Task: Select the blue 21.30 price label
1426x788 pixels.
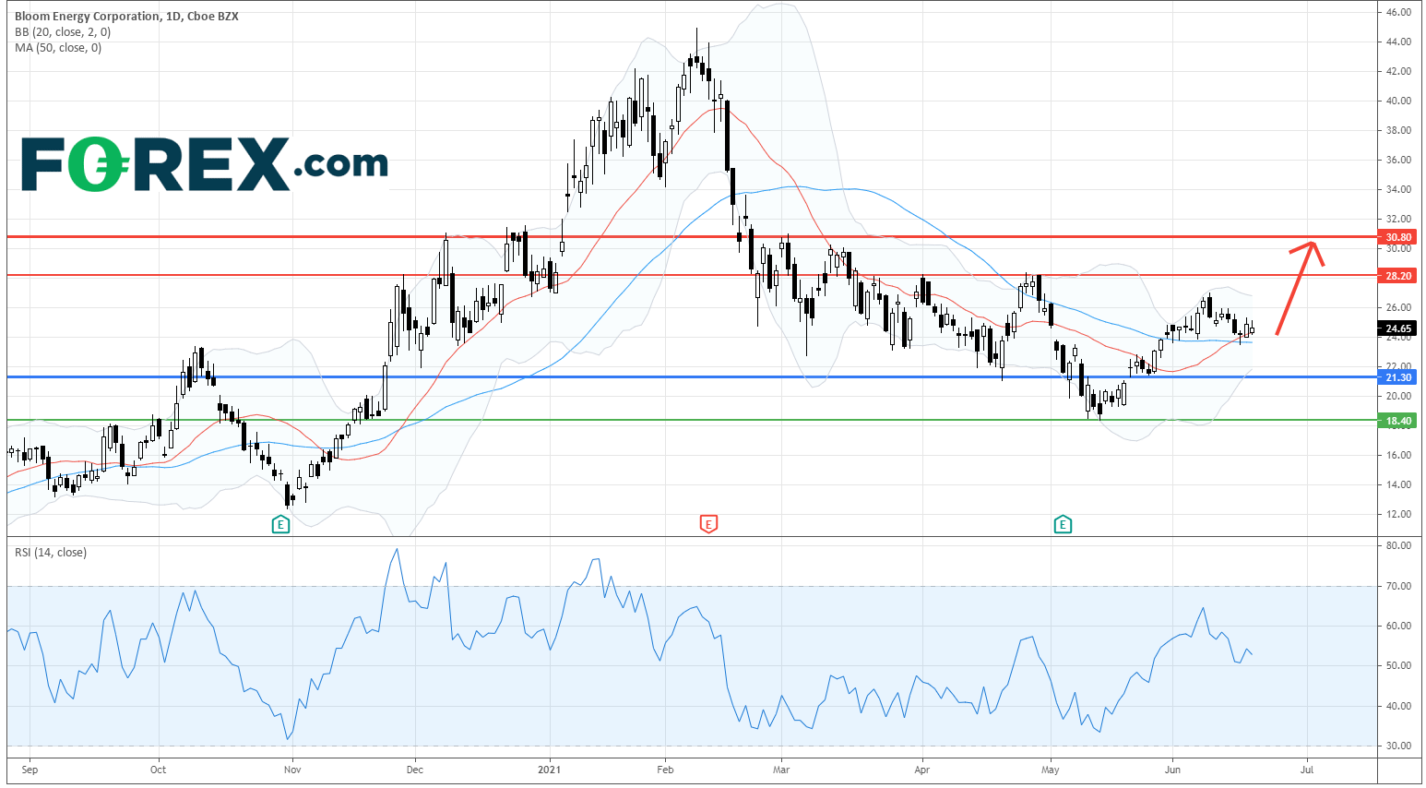Action: pos(1397,377)
